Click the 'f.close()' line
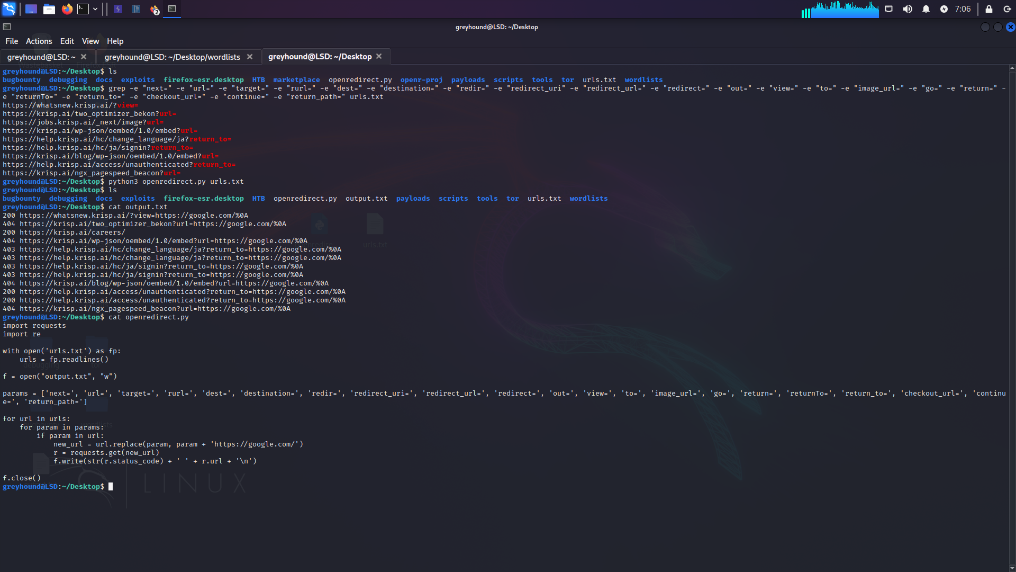 click(x=22, y=478)
